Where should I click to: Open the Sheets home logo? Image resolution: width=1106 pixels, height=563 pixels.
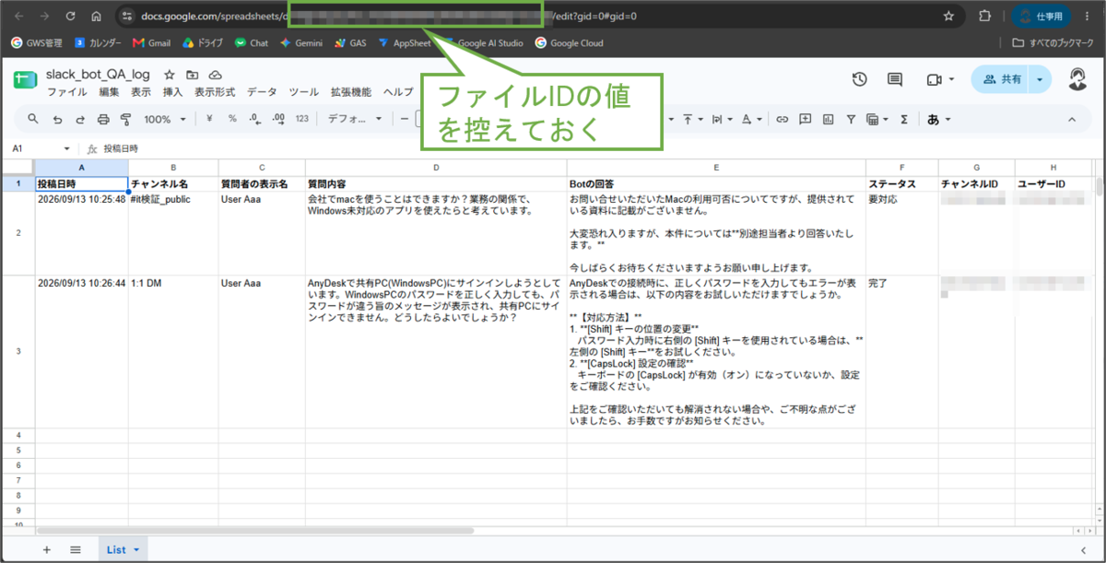pos(24,81)
